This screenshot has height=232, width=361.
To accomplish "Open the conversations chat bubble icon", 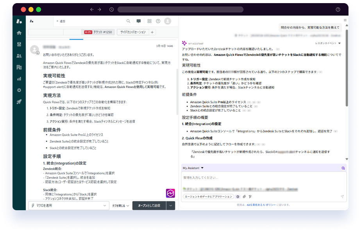I will point(138,21).
